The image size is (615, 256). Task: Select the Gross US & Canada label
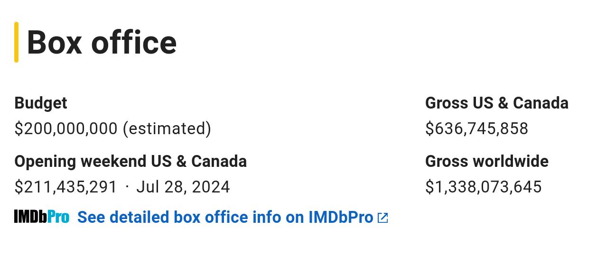pyautogui.click(x=497, y=103)
